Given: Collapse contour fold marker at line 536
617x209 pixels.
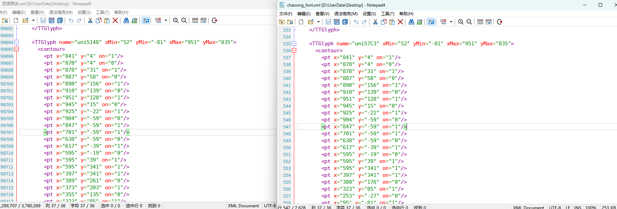Looking at the screenshot, I should (x=294, y=51).
